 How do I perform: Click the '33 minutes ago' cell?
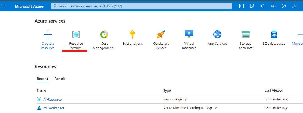(276, 99)
